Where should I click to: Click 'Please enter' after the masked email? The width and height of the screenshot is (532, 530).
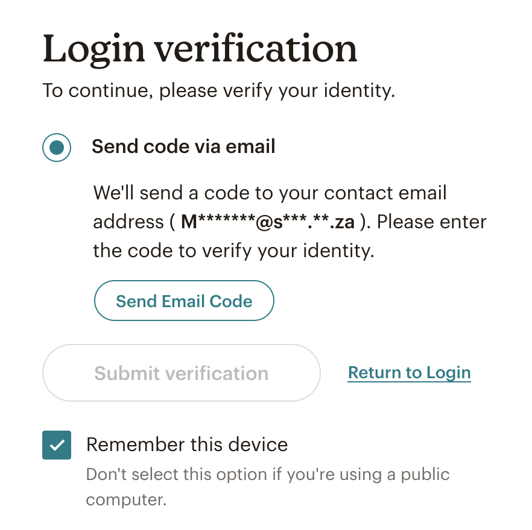point(432,222)
